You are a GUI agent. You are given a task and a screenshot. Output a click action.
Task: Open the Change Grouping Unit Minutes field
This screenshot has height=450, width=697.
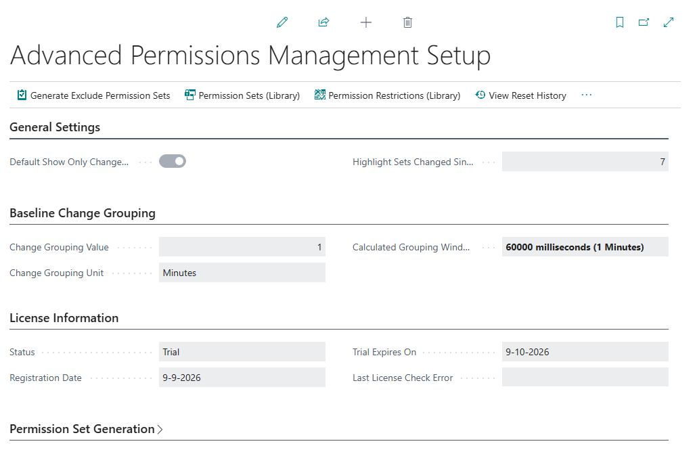pos(242,273)
